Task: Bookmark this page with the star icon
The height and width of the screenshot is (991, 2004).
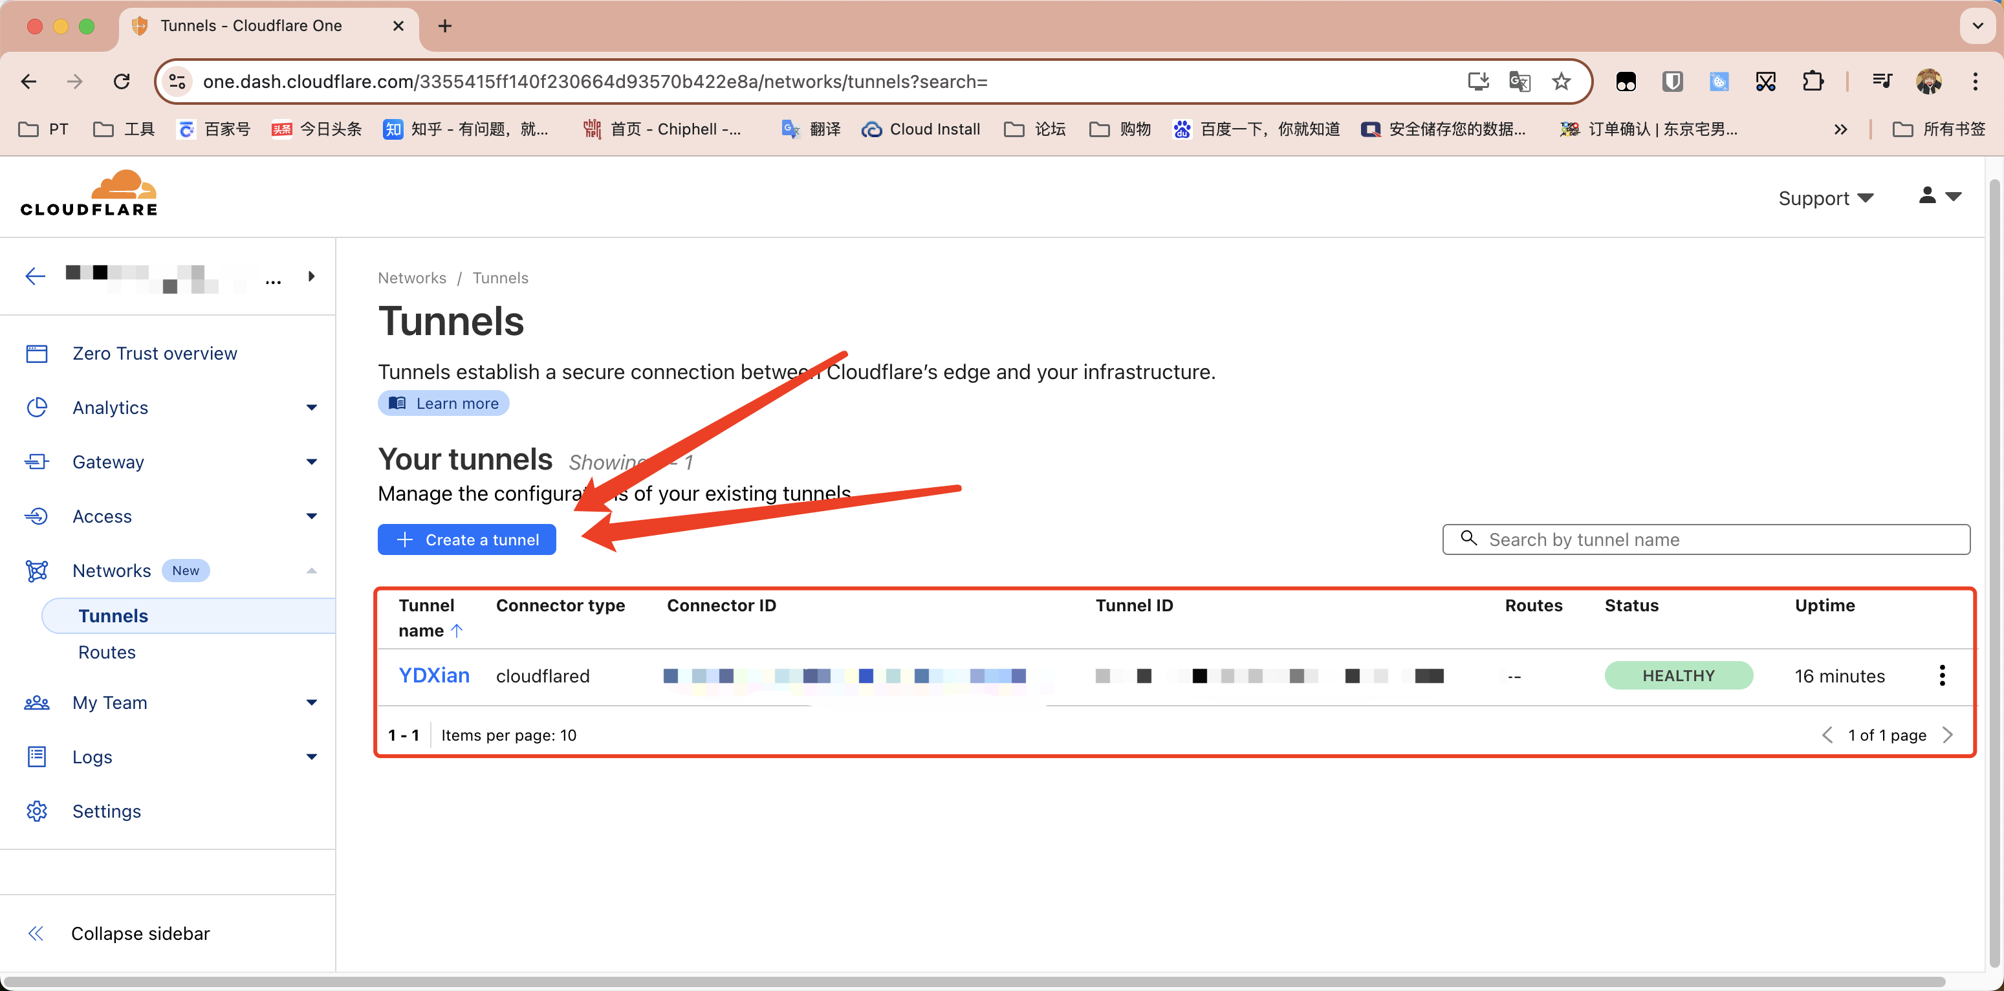Action: (1560, 82)
